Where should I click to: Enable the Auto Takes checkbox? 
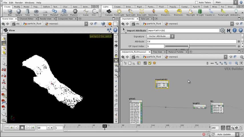coord(196,3)
